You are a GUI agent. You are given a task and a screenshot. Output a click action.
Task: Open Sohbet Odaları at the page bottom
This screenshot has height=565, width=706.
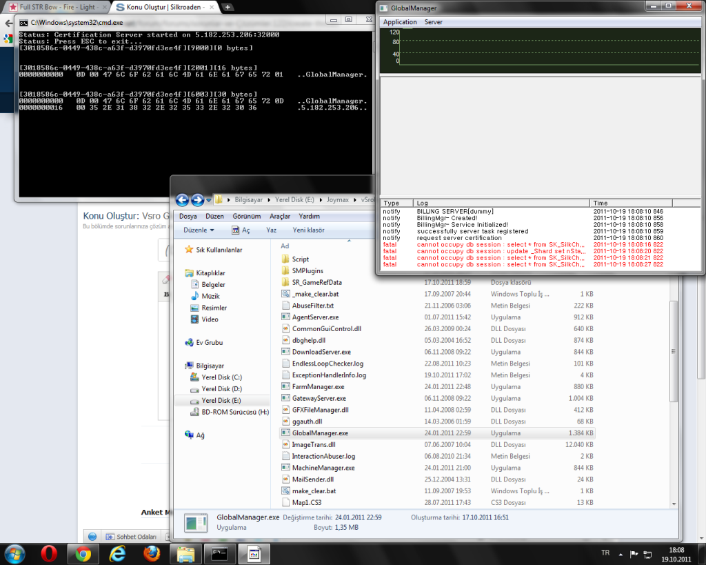click(131, 537)
